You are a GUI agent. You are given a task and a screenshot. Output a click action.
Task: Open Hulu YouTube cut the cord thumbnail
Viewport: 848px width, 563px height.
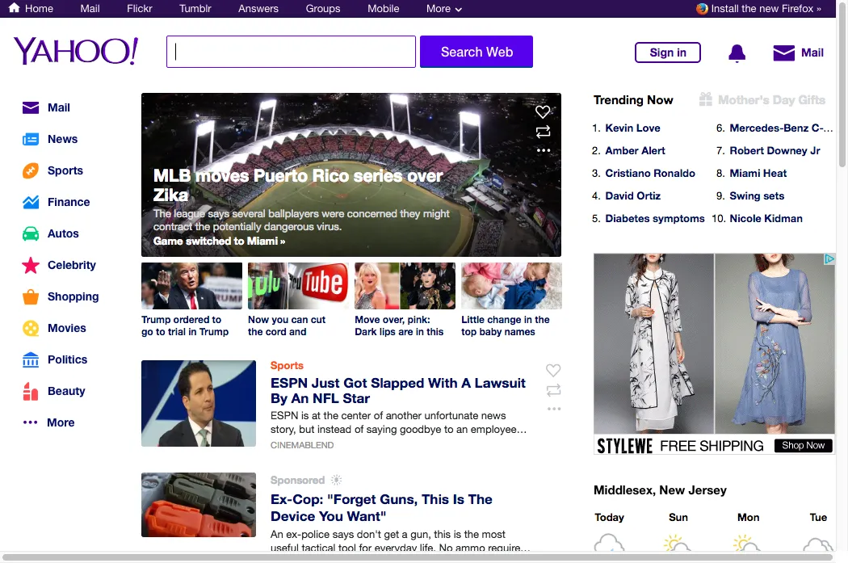(x=298, y=286)
